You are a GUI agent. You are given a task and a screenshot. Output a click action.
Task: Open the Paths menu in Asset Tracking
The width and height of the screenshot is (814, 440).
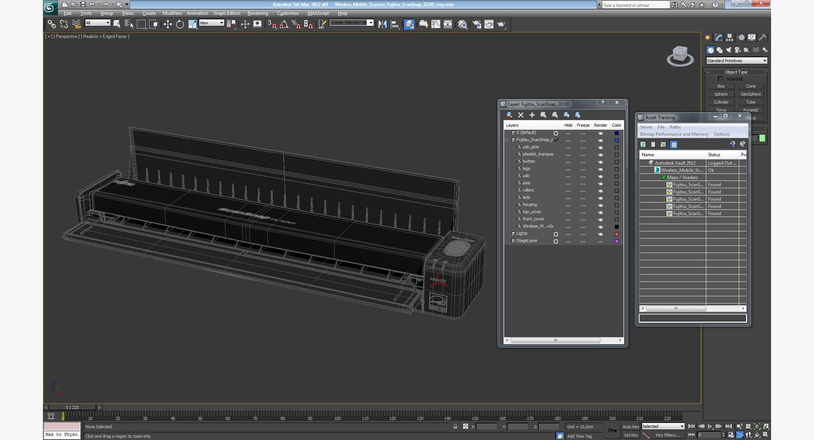[x=675, y=127]
